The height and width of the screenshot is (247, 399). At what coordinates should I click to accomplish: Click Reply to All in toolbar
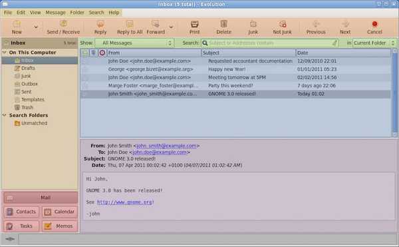click(130, 27)
